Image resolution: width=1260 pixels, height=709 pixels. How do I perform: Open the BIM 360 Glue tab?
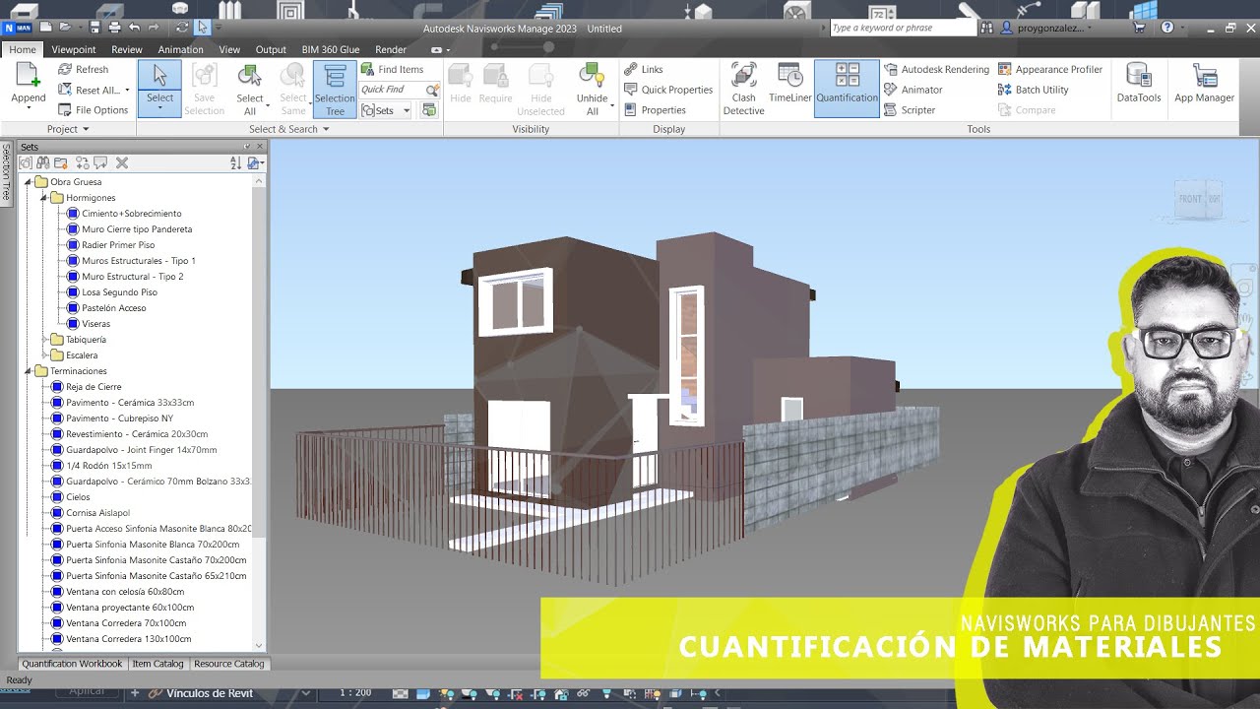coord(333,49)
